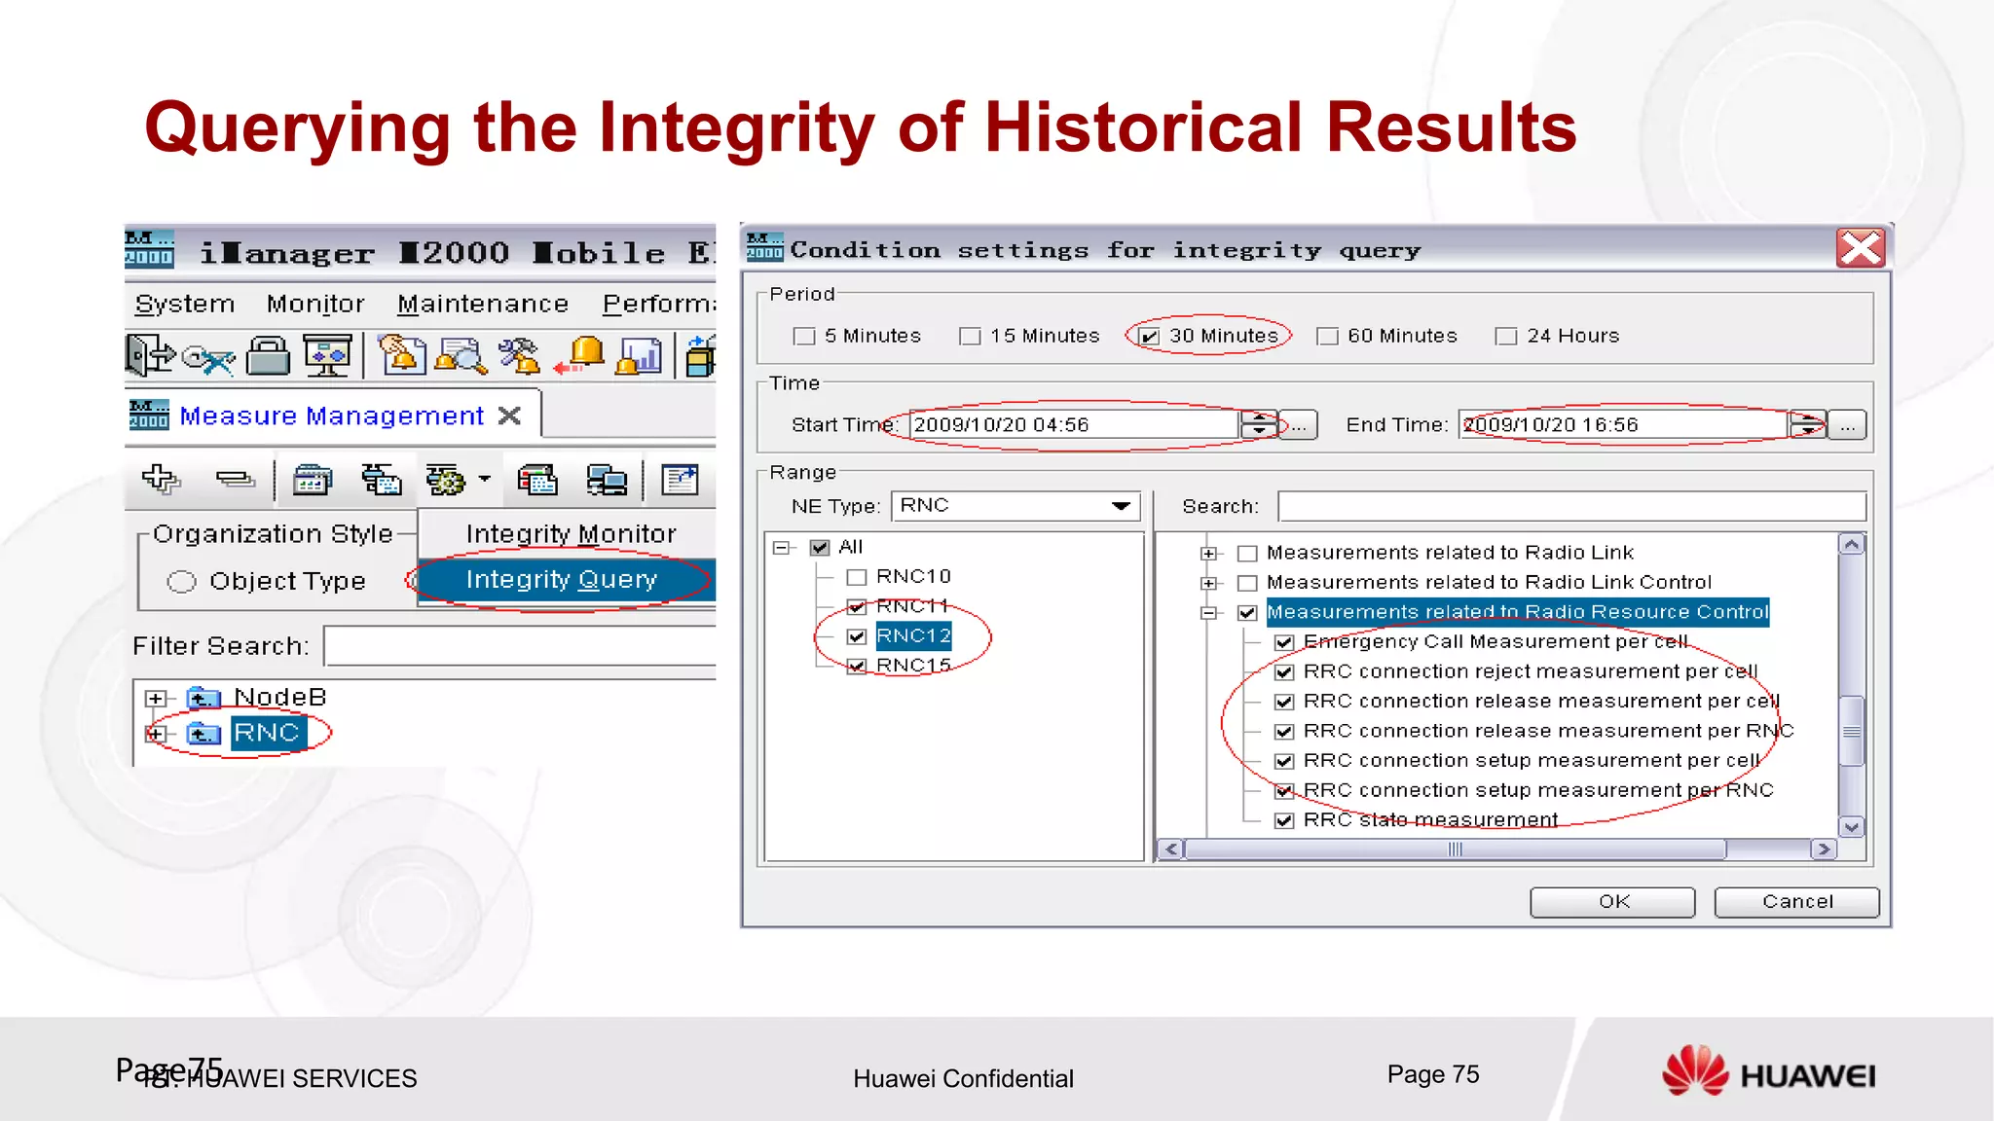The width and height of the screenshot is (1994, 1121).
Task: Open the Monitor menu
Action: pyautogui.click(x=315, y=304)
